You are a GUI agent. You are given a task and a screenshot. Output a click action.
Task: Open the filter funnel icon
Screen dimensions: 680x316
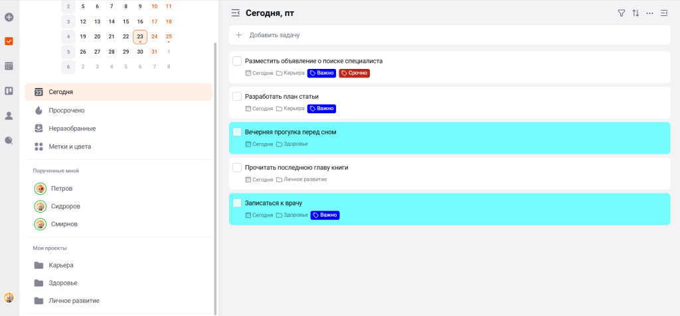622,13
